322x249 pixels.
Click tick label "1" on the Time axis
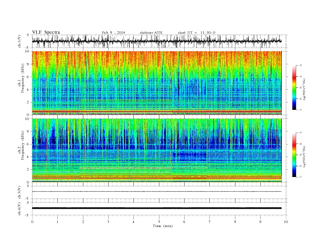click(57, 222)
